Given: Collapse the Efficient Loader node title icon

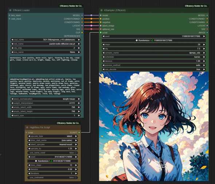Looking at the screenshot, I should click(10, 10).
